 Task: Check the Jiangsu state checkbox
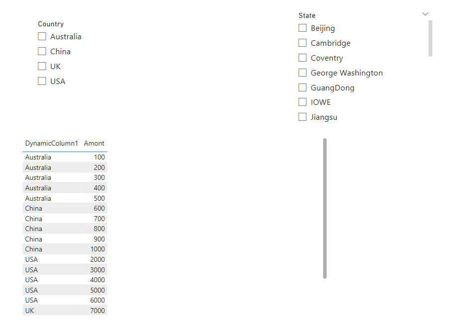pos(302,117)
